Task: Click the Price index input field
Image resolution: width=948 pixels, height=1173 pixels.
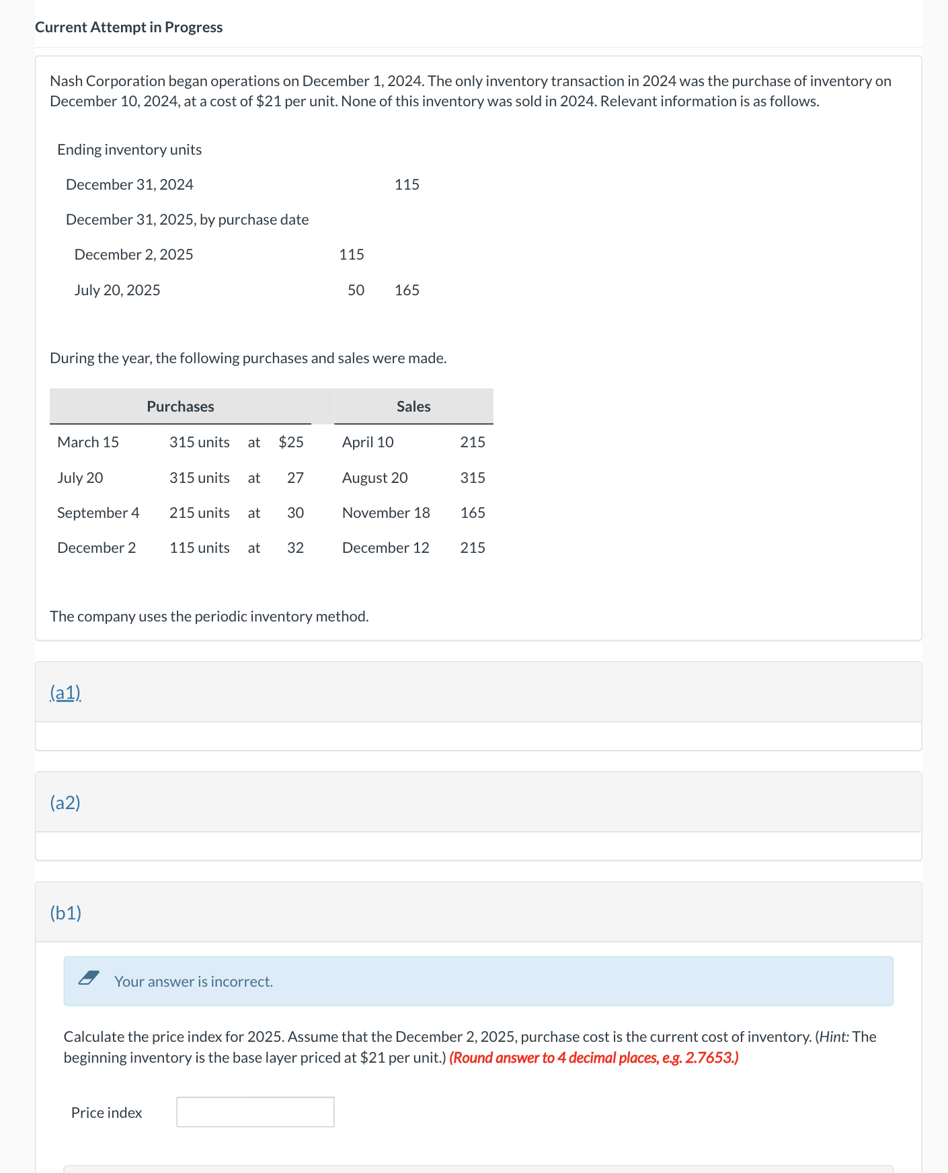Action: (255, 1112)
